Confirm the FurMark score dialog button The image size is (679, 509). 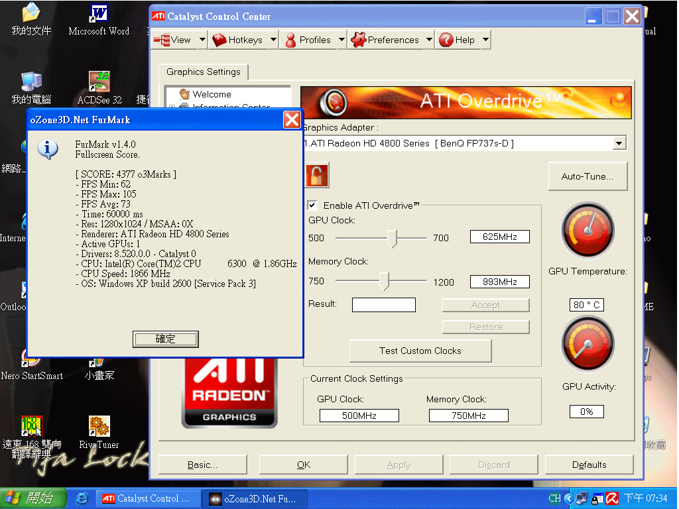click(x=166, y=339)
